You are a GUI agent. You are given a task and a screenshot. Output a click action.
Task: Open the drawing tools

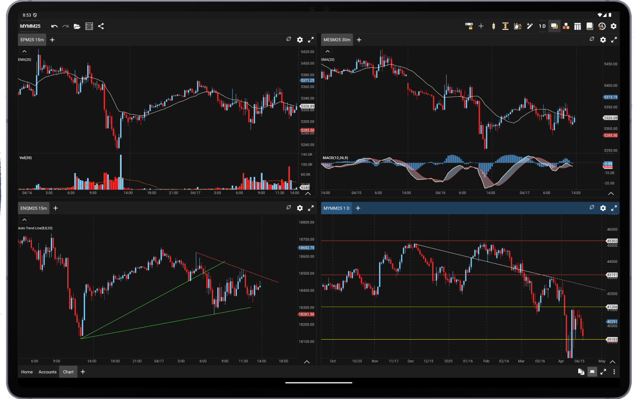pos(529,26)
